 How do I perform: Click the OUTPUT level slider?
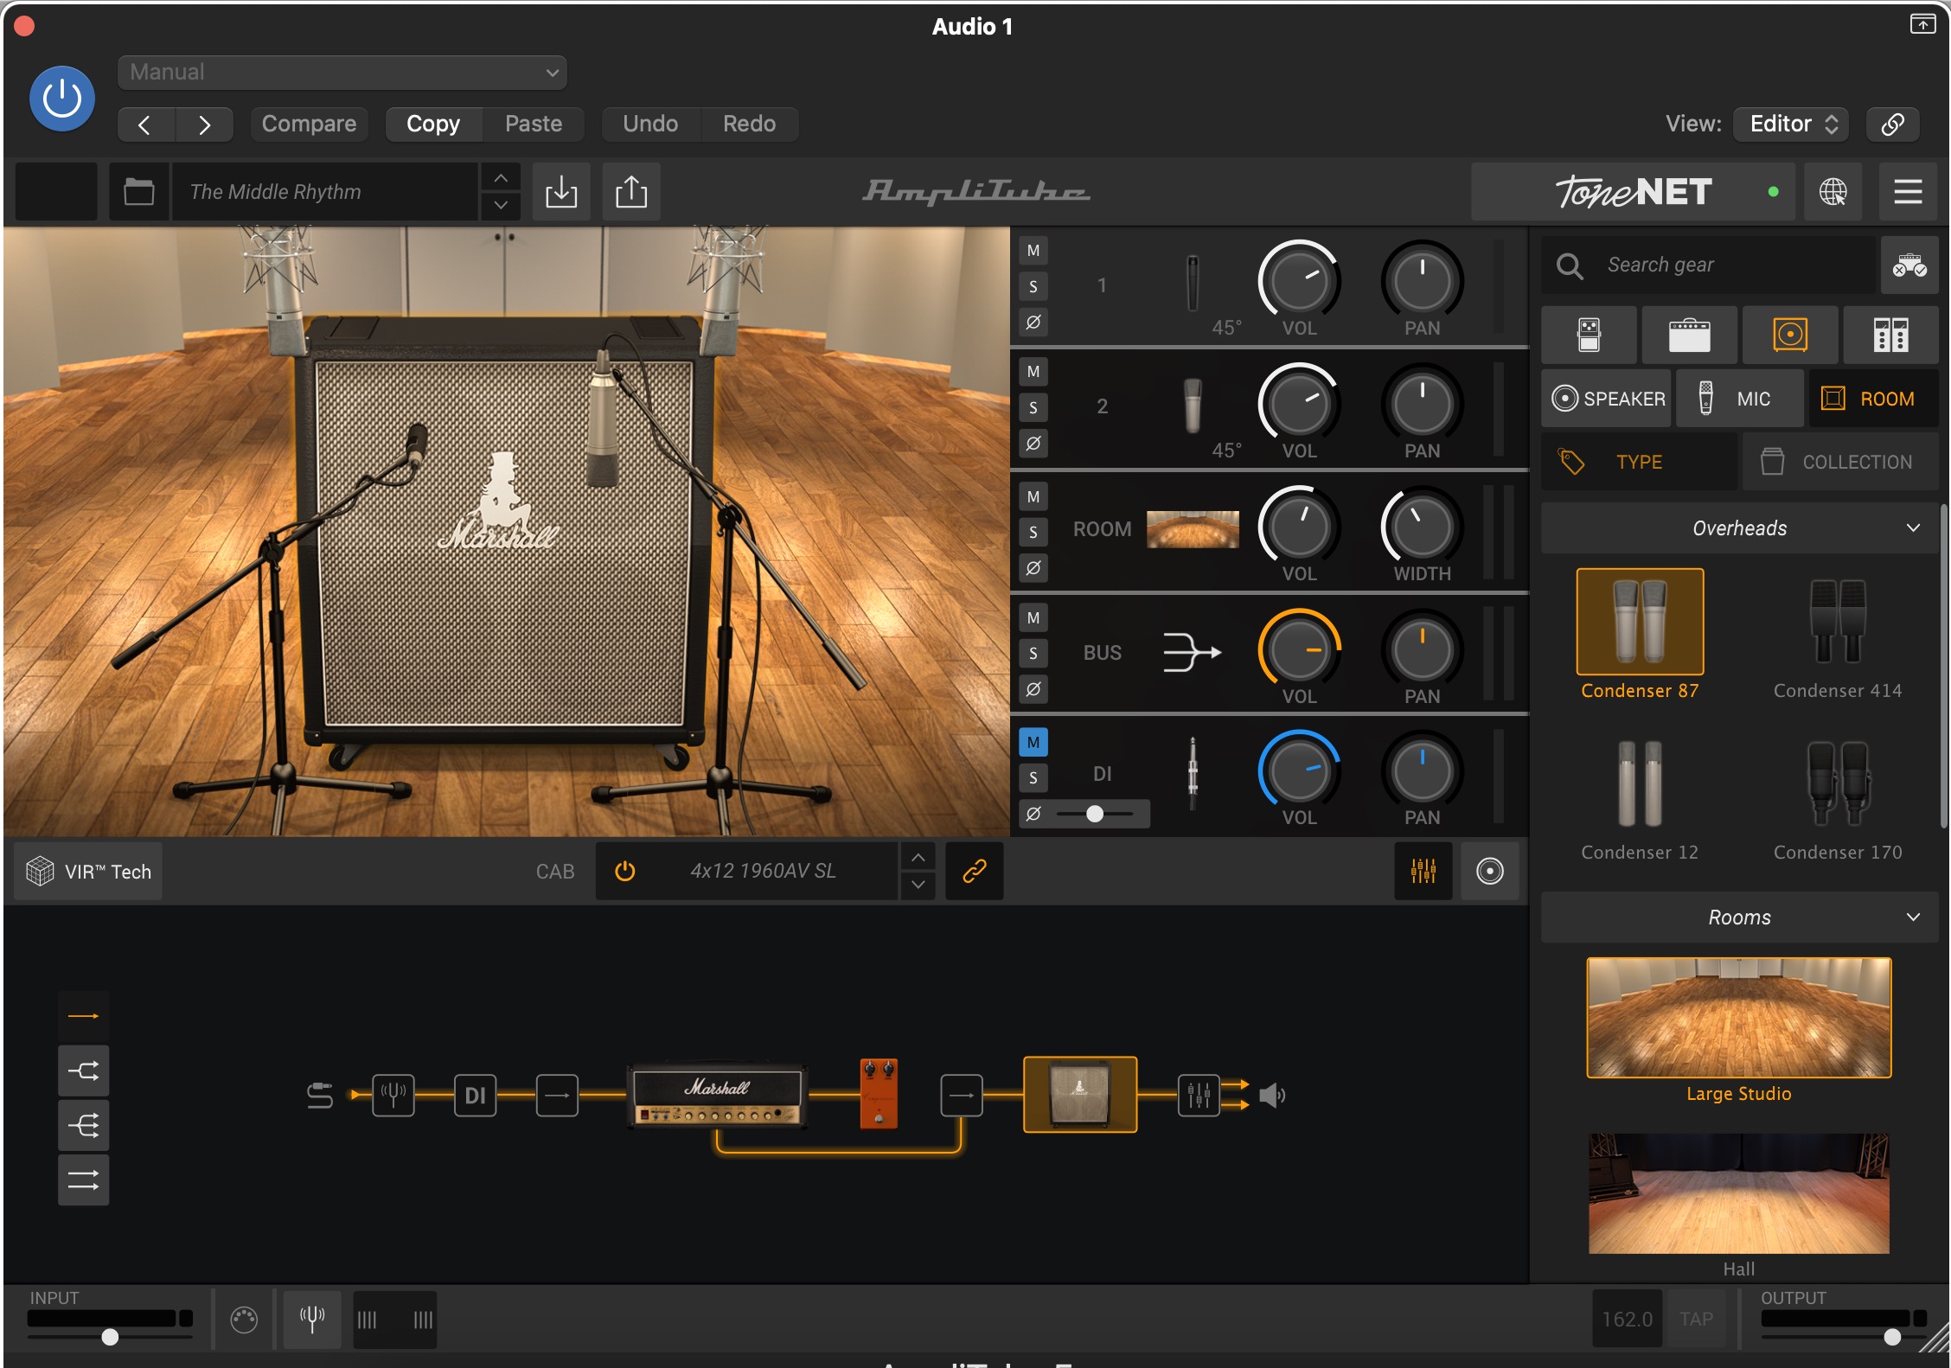(x=1844, y=1337)
